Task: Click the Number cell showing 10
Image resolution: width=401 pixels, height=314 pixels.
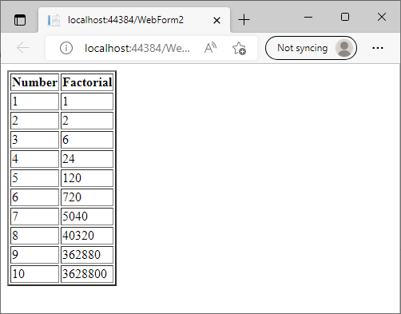Action: [34, 274]
